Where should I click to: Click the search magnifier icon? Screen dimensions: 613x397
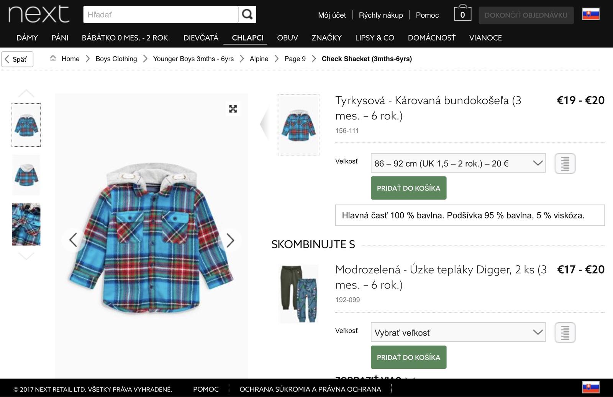coord(247,15)
